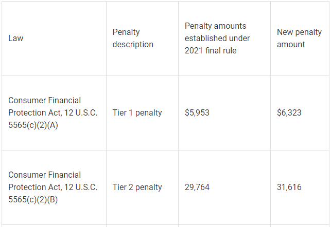Click the 29,764 penalty amount
The image size is (331, 227).
(197, 187)
